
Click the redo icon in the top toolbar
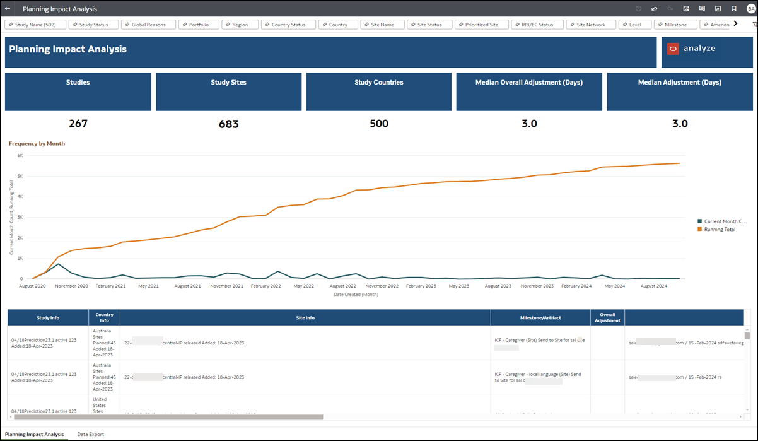point(670,9)
